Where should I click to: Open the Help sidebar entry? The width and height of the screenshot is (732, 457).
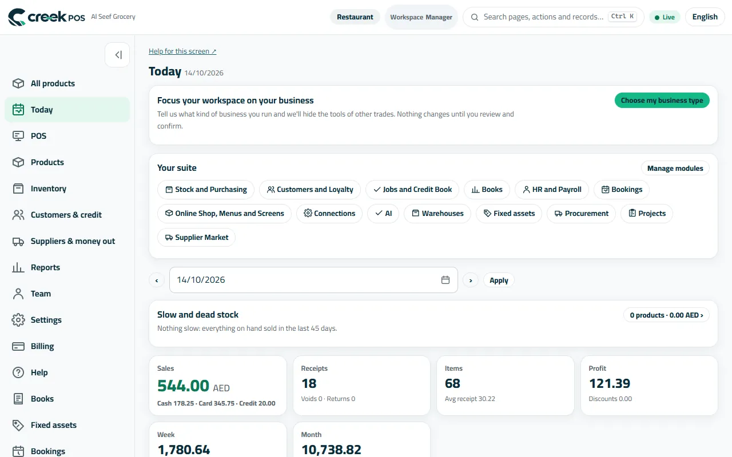(x=67, y=372)
